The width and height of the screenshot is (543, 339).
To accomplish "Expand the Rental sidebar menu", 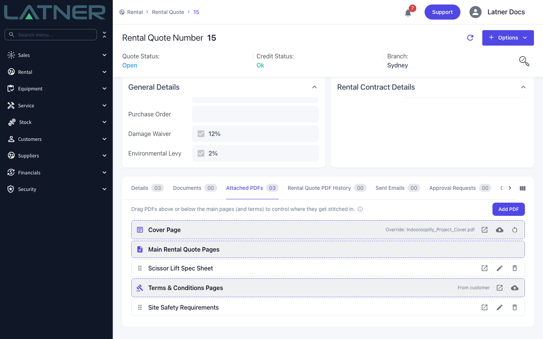I will pyautogui.click(x=57, y=72).
